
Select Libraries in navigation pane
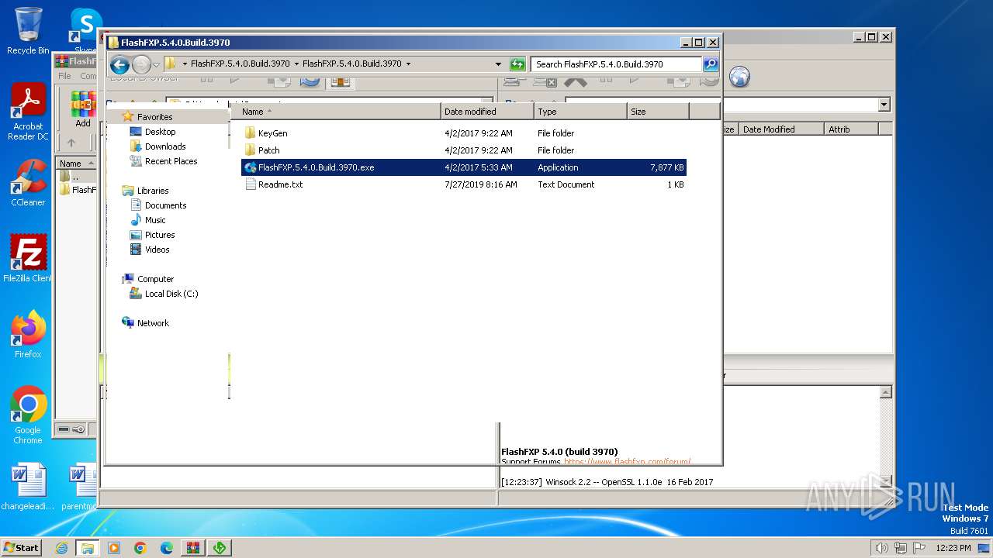153,191
